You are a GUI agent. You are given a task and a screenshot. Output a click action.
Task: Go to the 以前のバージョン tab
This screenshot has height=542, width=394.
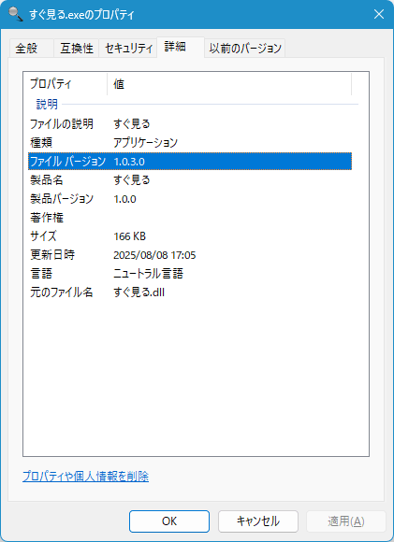(245, 48)
